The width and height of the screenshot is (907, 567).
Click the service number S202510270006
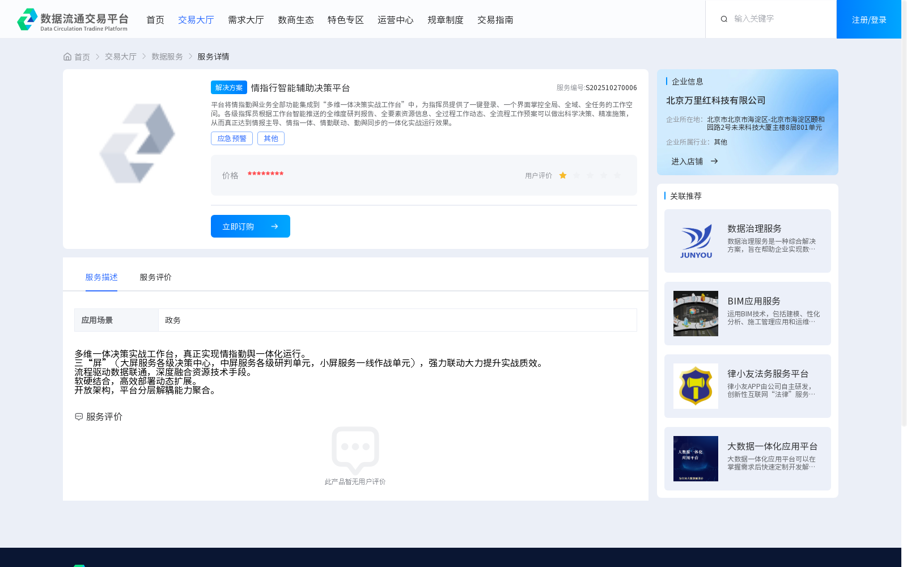pyautogui.click(x=611, y=88)
